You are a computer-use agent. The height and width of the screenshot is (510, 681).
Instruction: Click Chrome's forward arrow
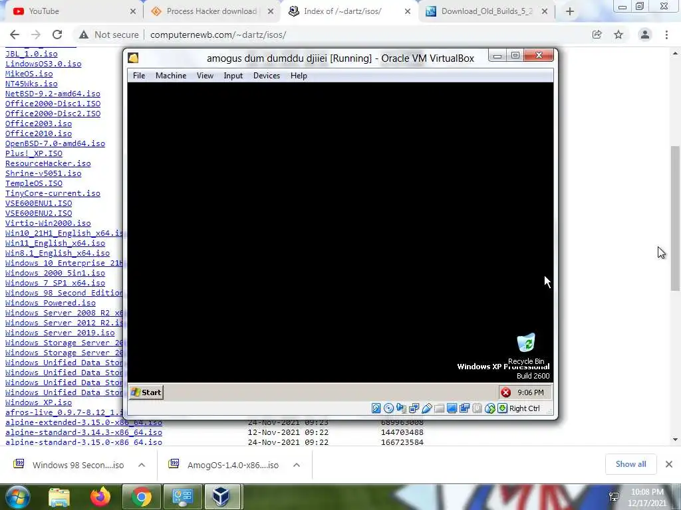(x=36, y=35)
